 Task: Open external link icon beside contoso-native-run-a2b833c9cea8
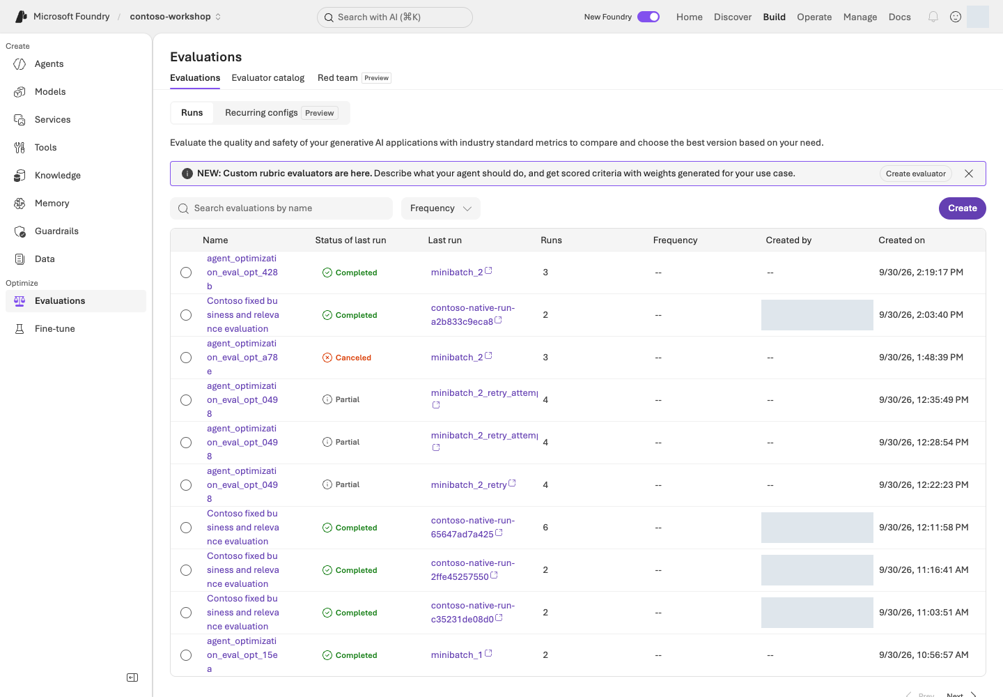498,321
